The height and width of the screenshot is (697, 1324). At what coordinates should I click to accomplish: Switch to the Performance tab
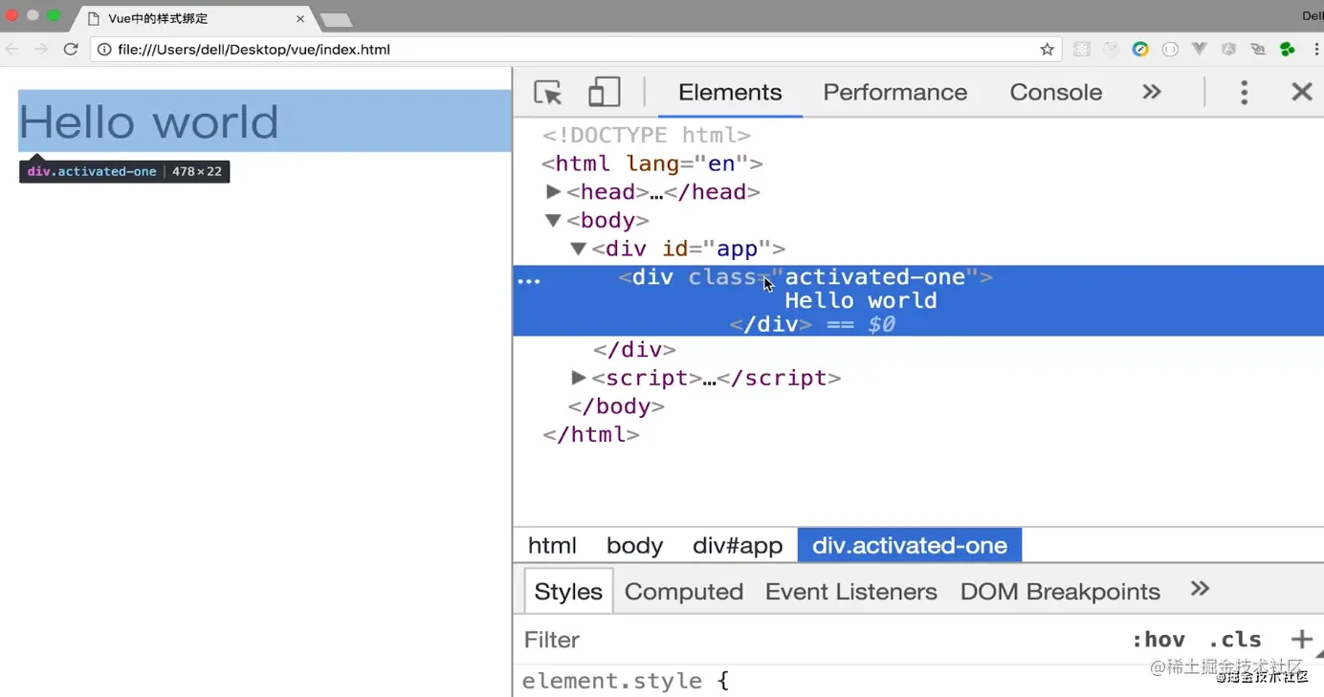(x=895, y=92)
